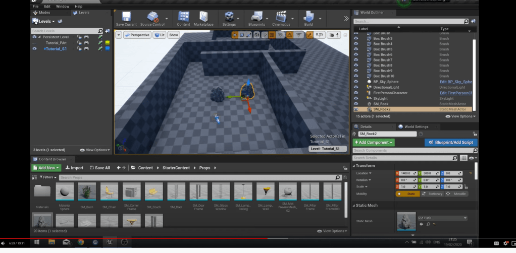Switch to the World Settings tab
The width and height of the screenshot is (516, 253).
click(x=416, y=126)
